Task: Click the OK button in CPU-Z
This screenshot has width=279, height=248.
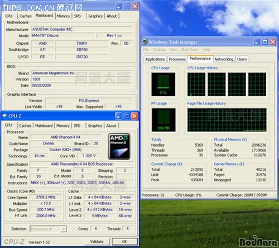Action: (124, 241)
